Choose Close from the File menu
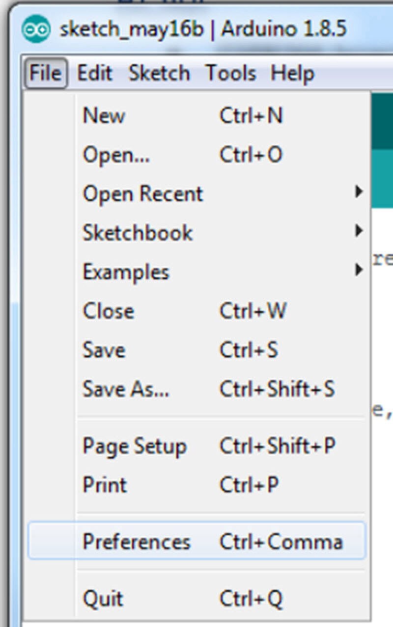Viewport: 393px width, 627px height. 108,311
